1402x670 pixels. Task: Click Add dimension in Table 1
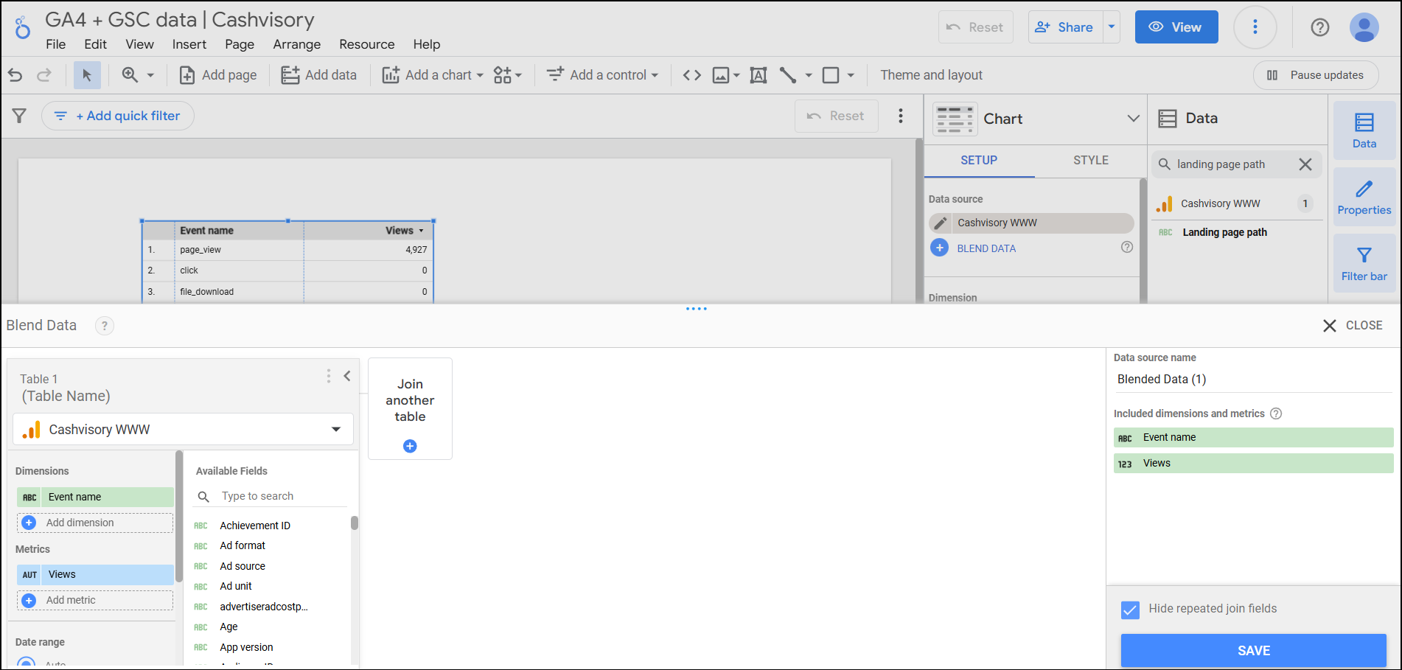(x=95, y=523)
